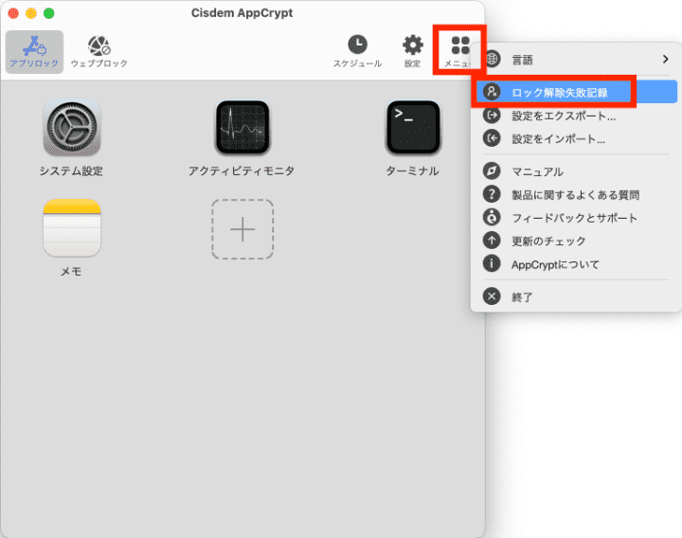Open the スケジュール clock icon

[x=357, y=45]
